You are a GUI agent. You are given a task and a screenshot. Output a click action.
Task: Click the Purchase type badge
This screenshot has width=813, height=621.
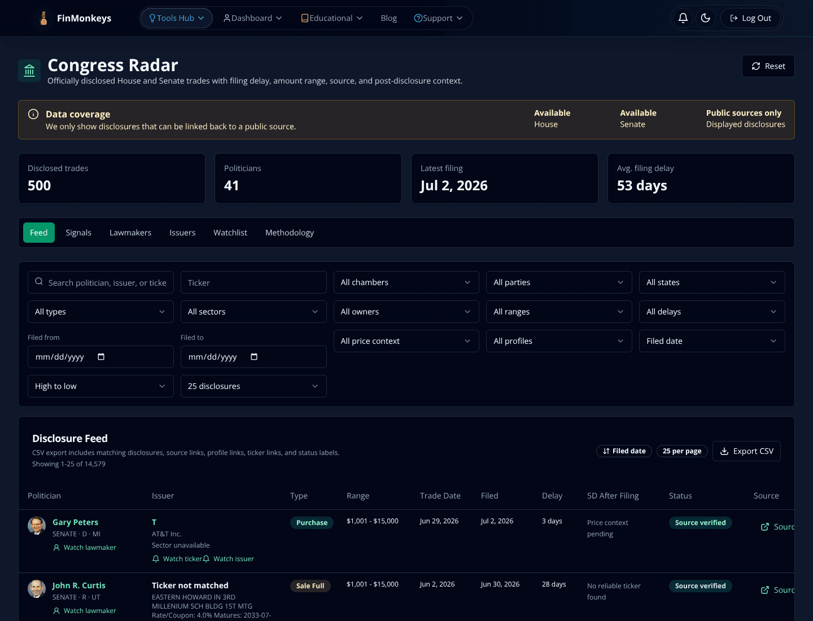pyautogui.click(x=312, y=523)
